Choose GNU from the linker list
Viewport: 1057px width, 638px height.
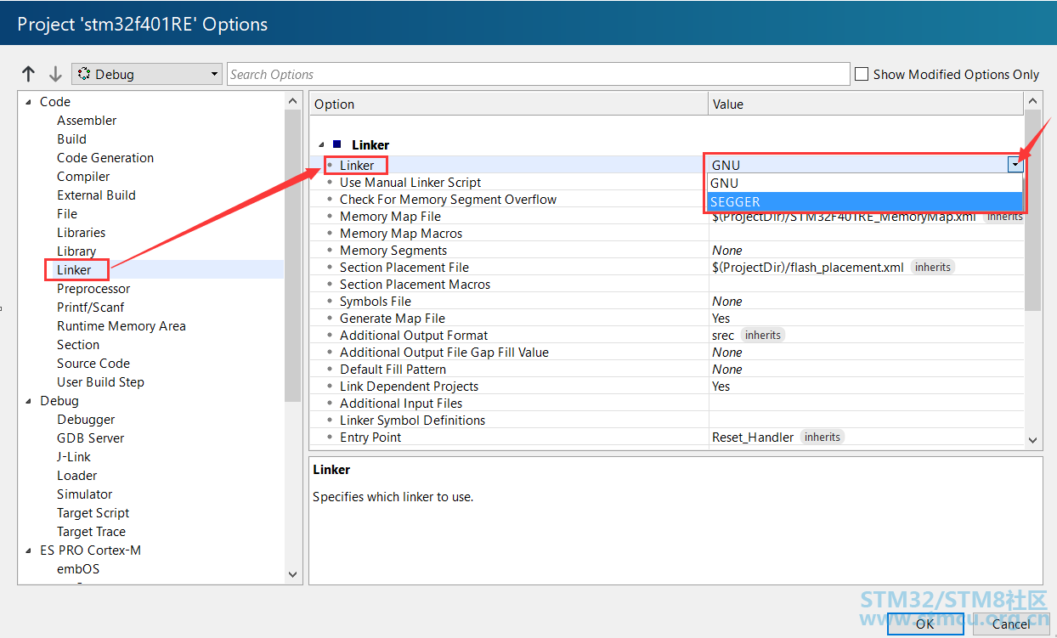(865, 183)
